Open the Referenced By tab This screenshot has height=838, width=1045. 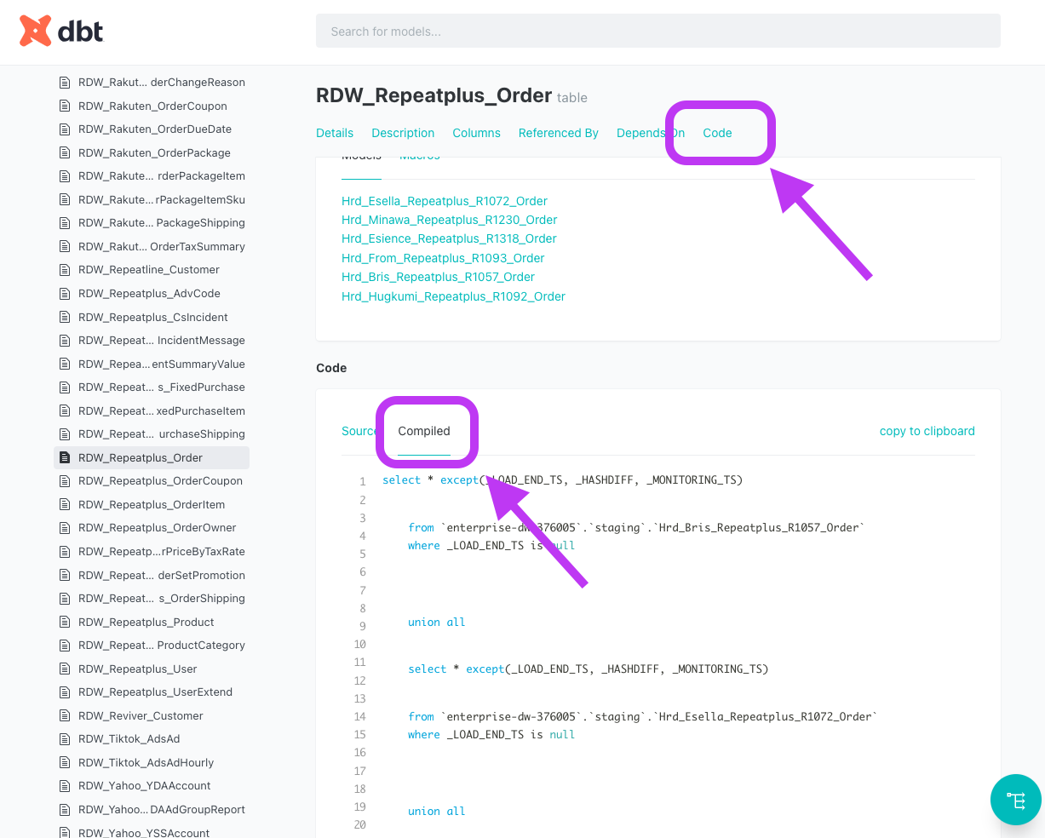(x=558, y=133)
